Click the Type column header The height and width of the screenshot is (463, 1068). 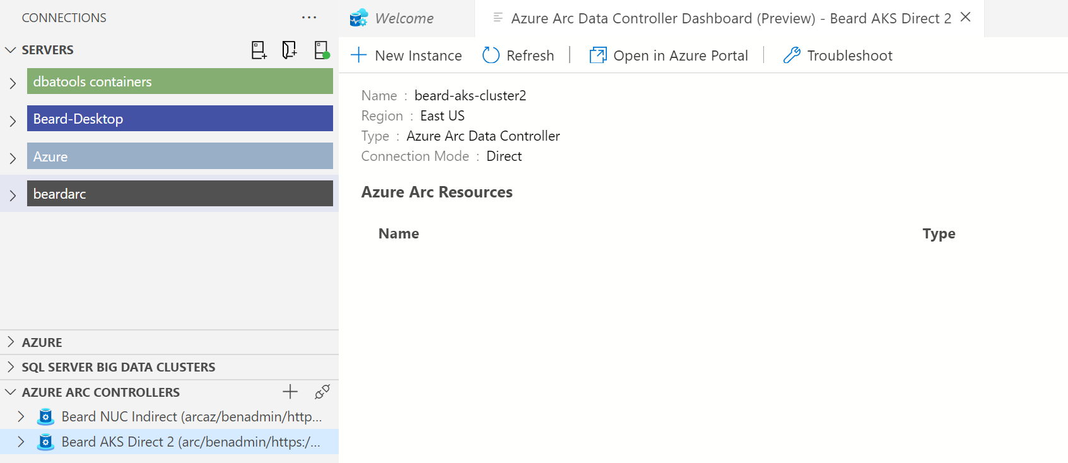click(x=939, y=234)
